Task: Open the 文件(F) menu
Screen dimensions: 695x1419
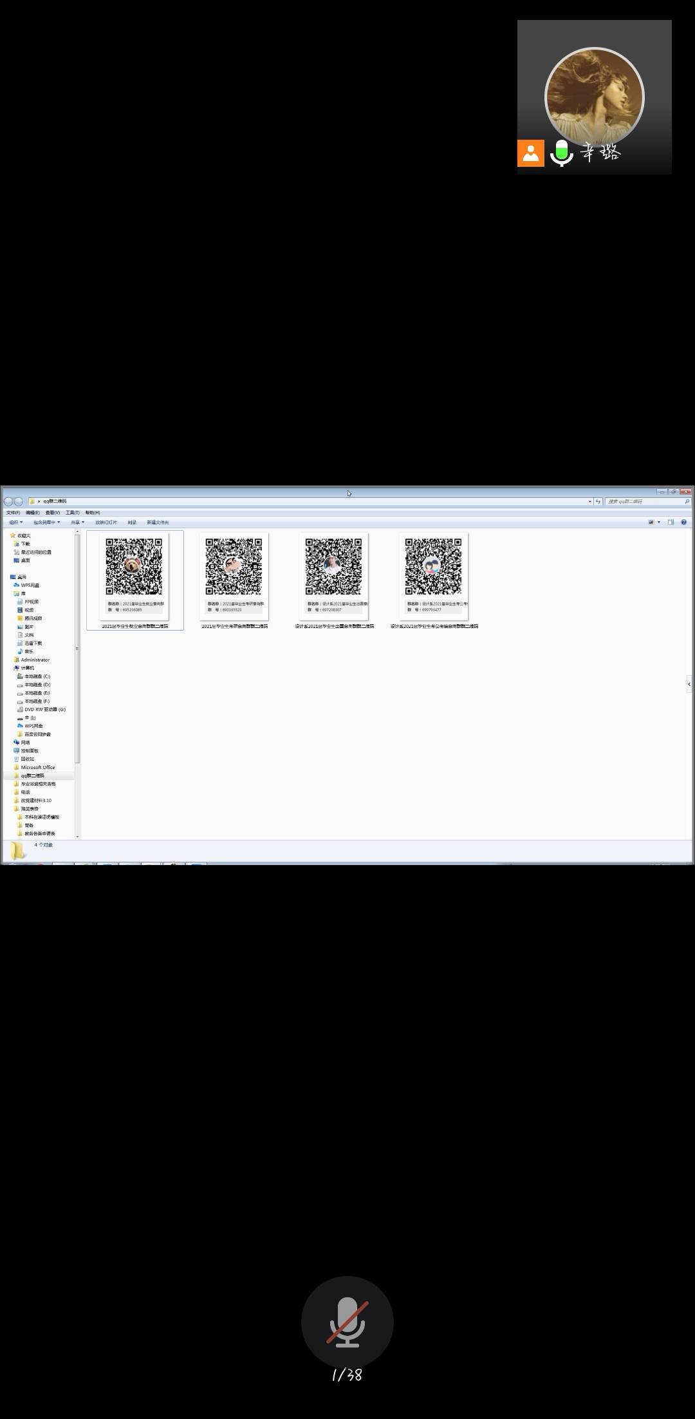Action: pyautogui.click(x=13, y=513)
